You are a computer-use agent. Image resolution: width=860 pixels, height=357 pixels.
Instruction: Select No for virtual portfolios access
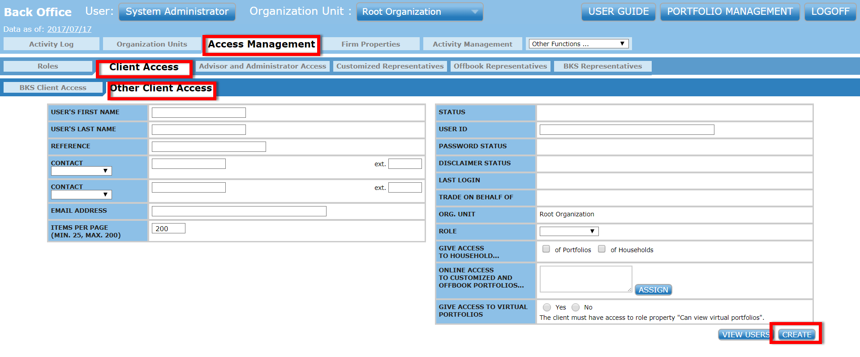(576, 307)
